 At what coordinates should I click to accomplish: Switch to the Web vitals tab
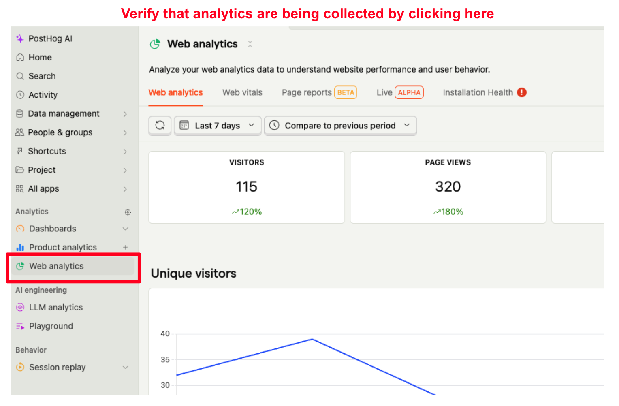pyautogui.click(x=242, y=92)
